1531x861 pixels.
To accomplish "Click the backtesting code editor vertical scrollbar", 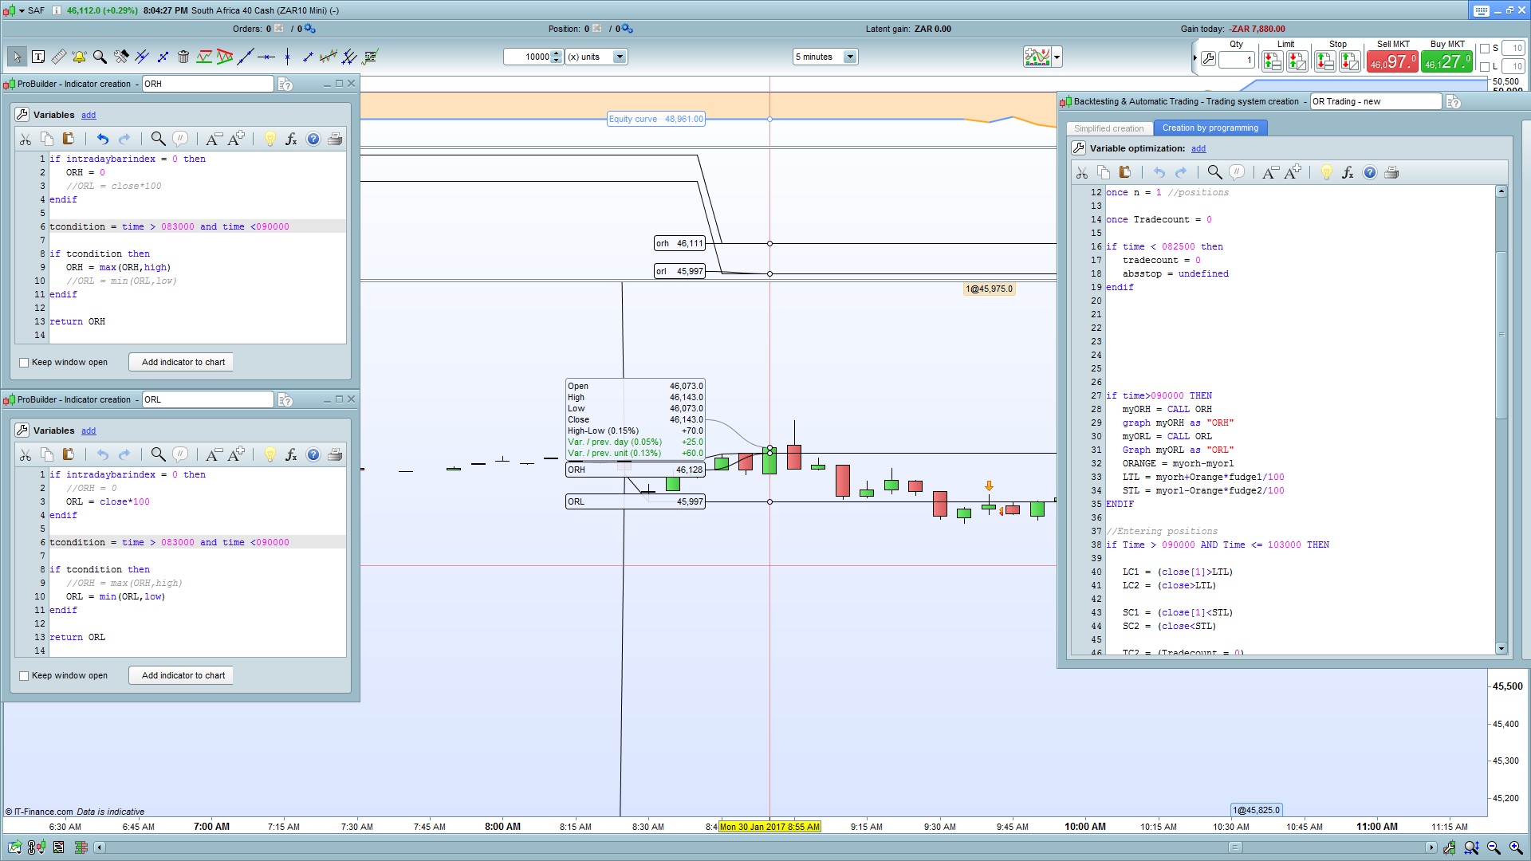I will tap(1501, 335).
